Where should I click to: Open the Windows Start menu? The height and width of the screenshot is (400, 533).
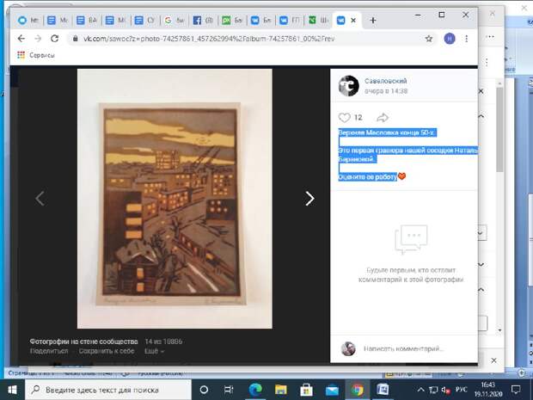(x=12, y=390)
